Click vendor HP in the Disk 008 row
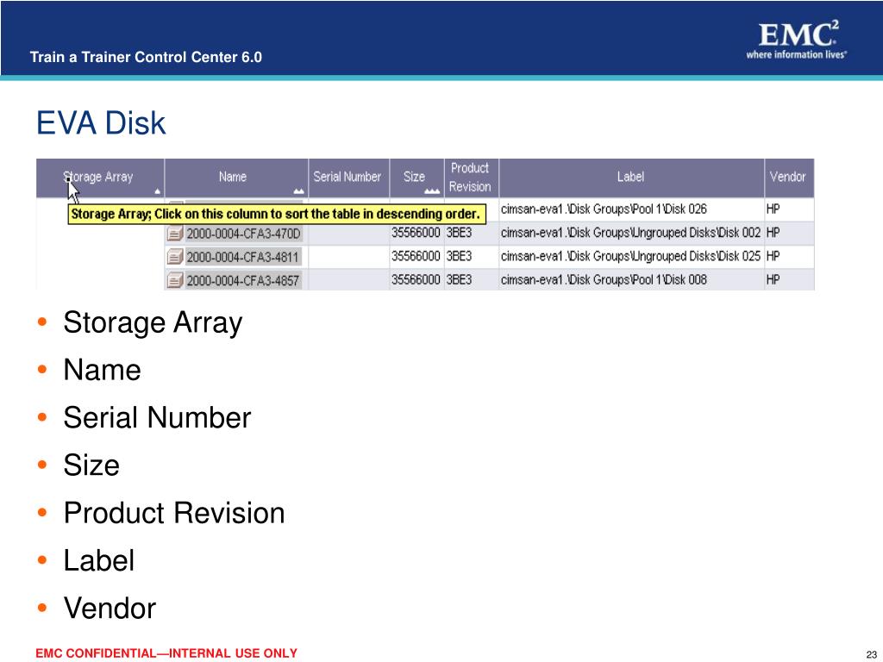883x662 pixels. (773, 280)
